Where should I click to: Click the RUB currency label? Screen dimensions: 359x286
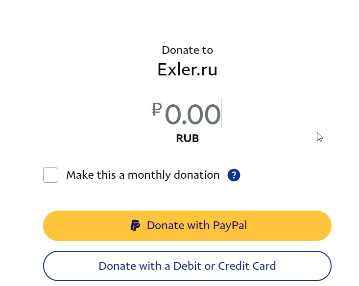(187, 139)
